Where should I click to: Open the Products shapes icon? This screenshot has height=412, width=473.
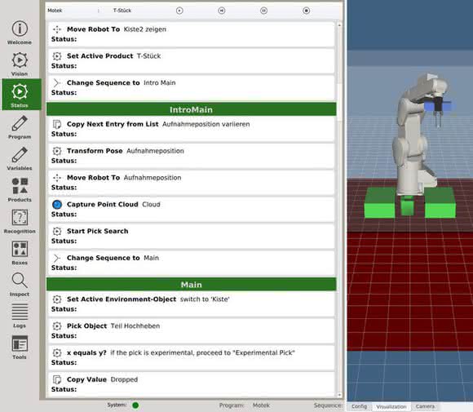(20, 190)
